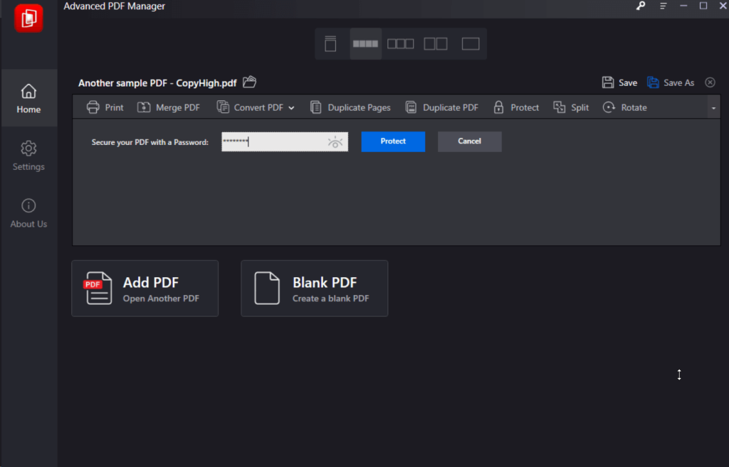Select the four-column thumbnail view

click(365, 43)
